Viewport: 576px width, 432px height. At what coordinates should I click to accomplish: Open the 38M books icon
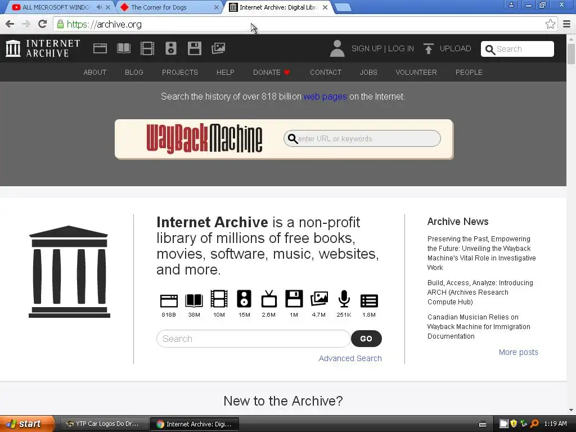[194, 300]
